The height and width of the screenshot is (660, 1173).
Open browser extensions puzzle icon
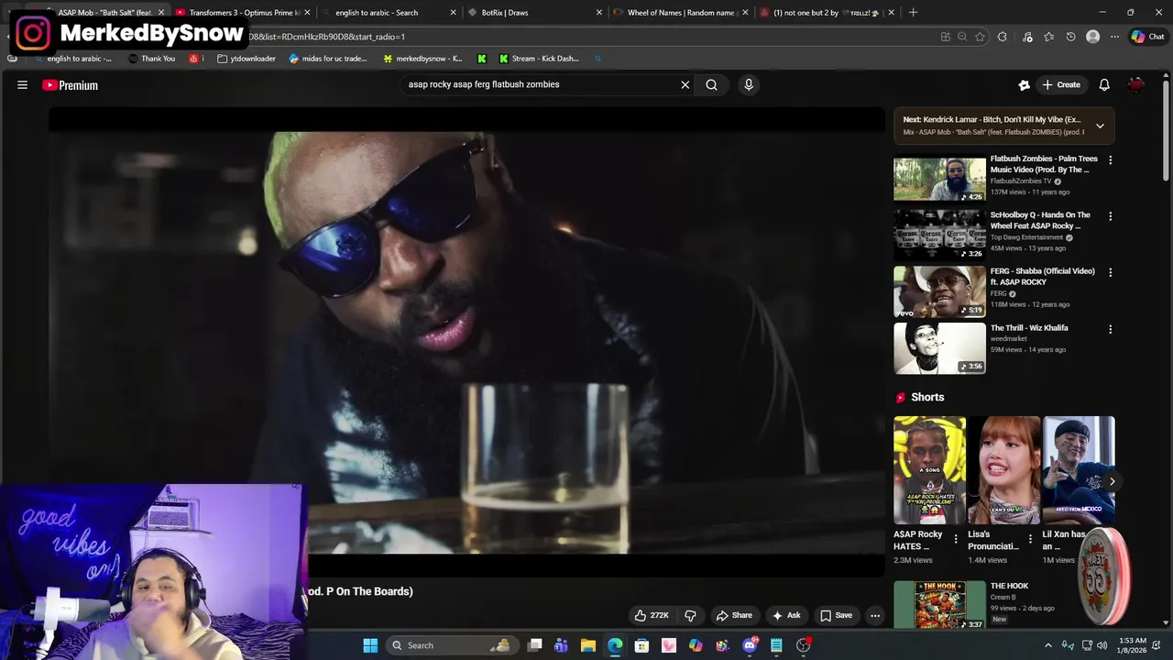(x=1002, y=37)
